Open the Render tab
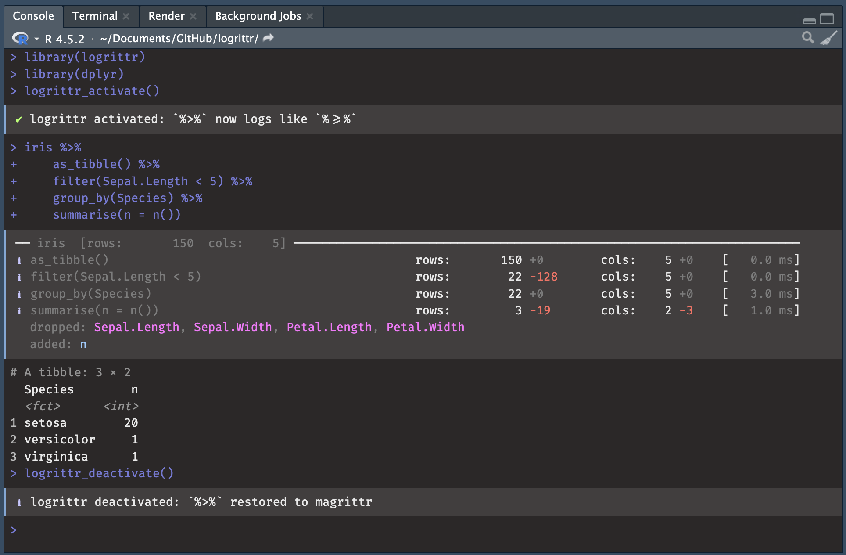 (166, 16)
